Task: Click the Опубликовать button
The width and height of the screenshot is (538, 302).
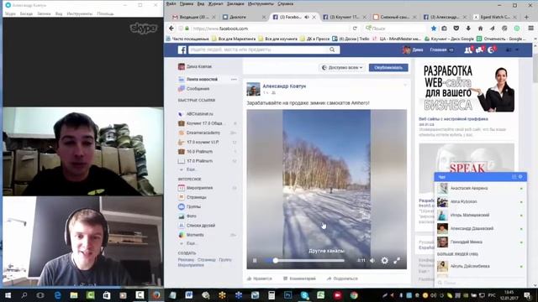Action: (388, 67)
